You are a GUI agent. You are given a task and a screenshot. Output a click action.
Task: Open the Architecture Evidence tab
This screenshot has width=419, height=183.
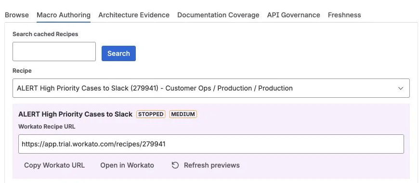(134, 15)
